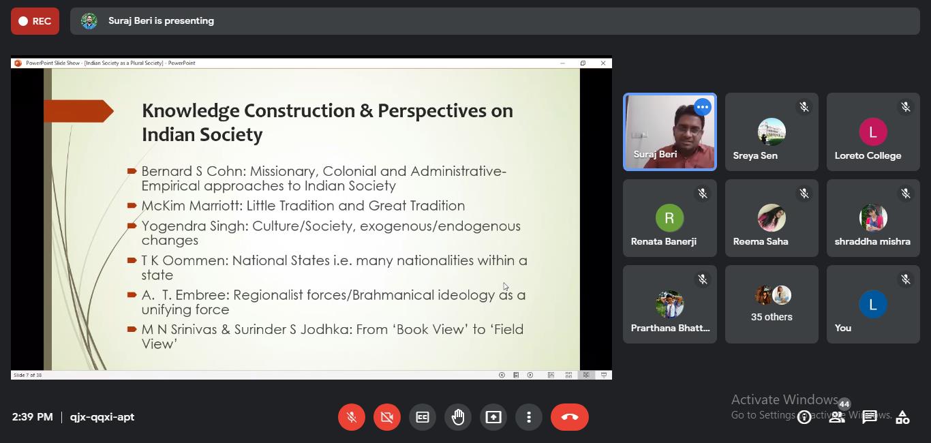Screen dimensions: 931x443
Task: Expand the 35 others participant tile
Action: (x=772, y=305)
